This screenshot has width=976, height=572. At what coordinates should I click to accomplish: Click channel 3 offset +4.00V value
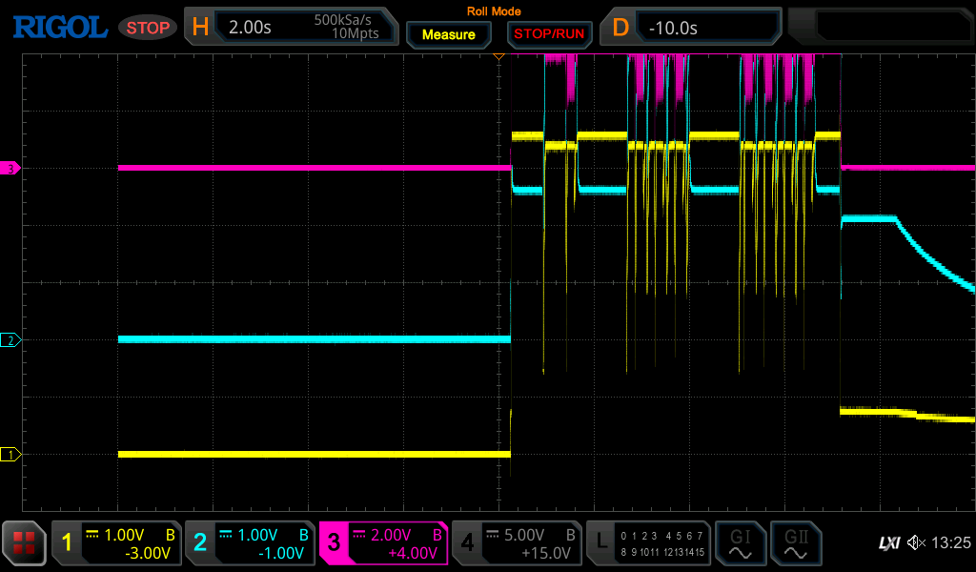click(x=413, y=553)
